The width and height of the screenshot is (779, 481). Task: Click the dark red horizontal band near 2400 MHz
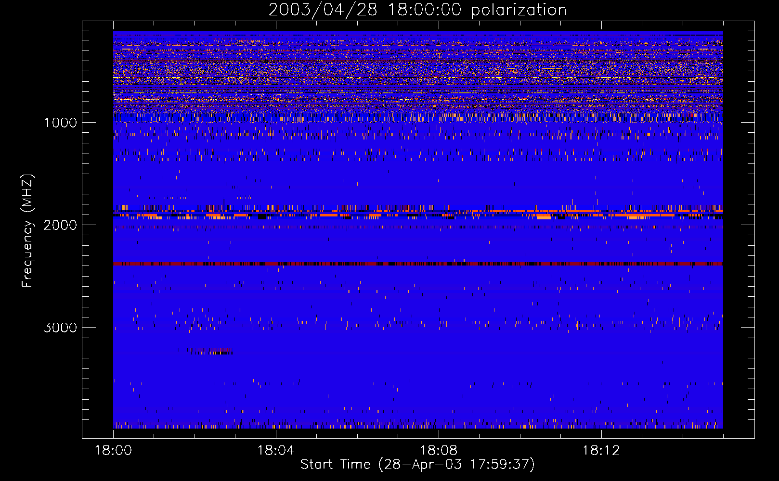point(418,264)
